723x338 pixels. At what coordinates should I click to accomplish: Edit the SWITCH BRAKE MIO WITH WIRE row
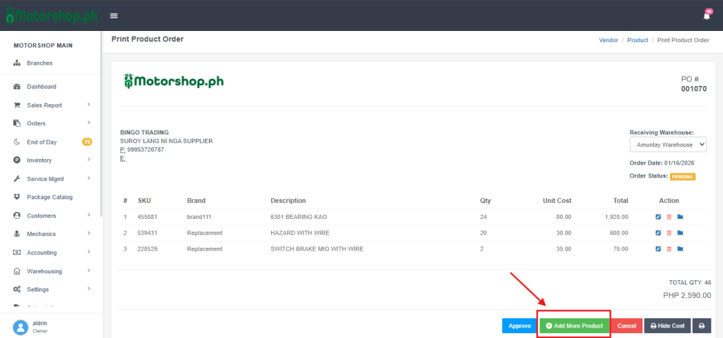click(x=659, y=249)
